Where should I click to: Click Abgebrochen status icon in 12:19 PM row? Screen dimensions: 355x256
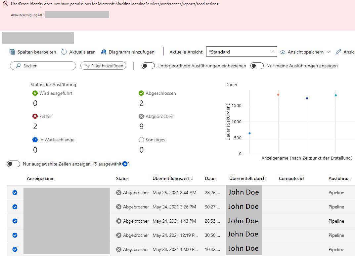119,235
